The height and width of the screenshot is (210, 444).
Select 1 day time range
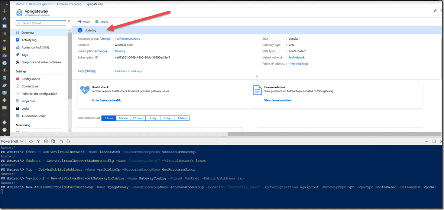click(153, 118)
